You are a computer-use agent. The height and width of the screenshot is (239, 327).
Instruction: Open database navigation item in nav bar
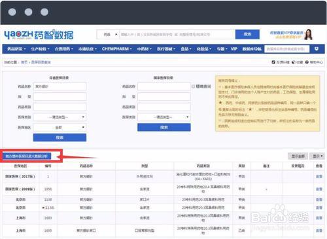pos(252,49)
